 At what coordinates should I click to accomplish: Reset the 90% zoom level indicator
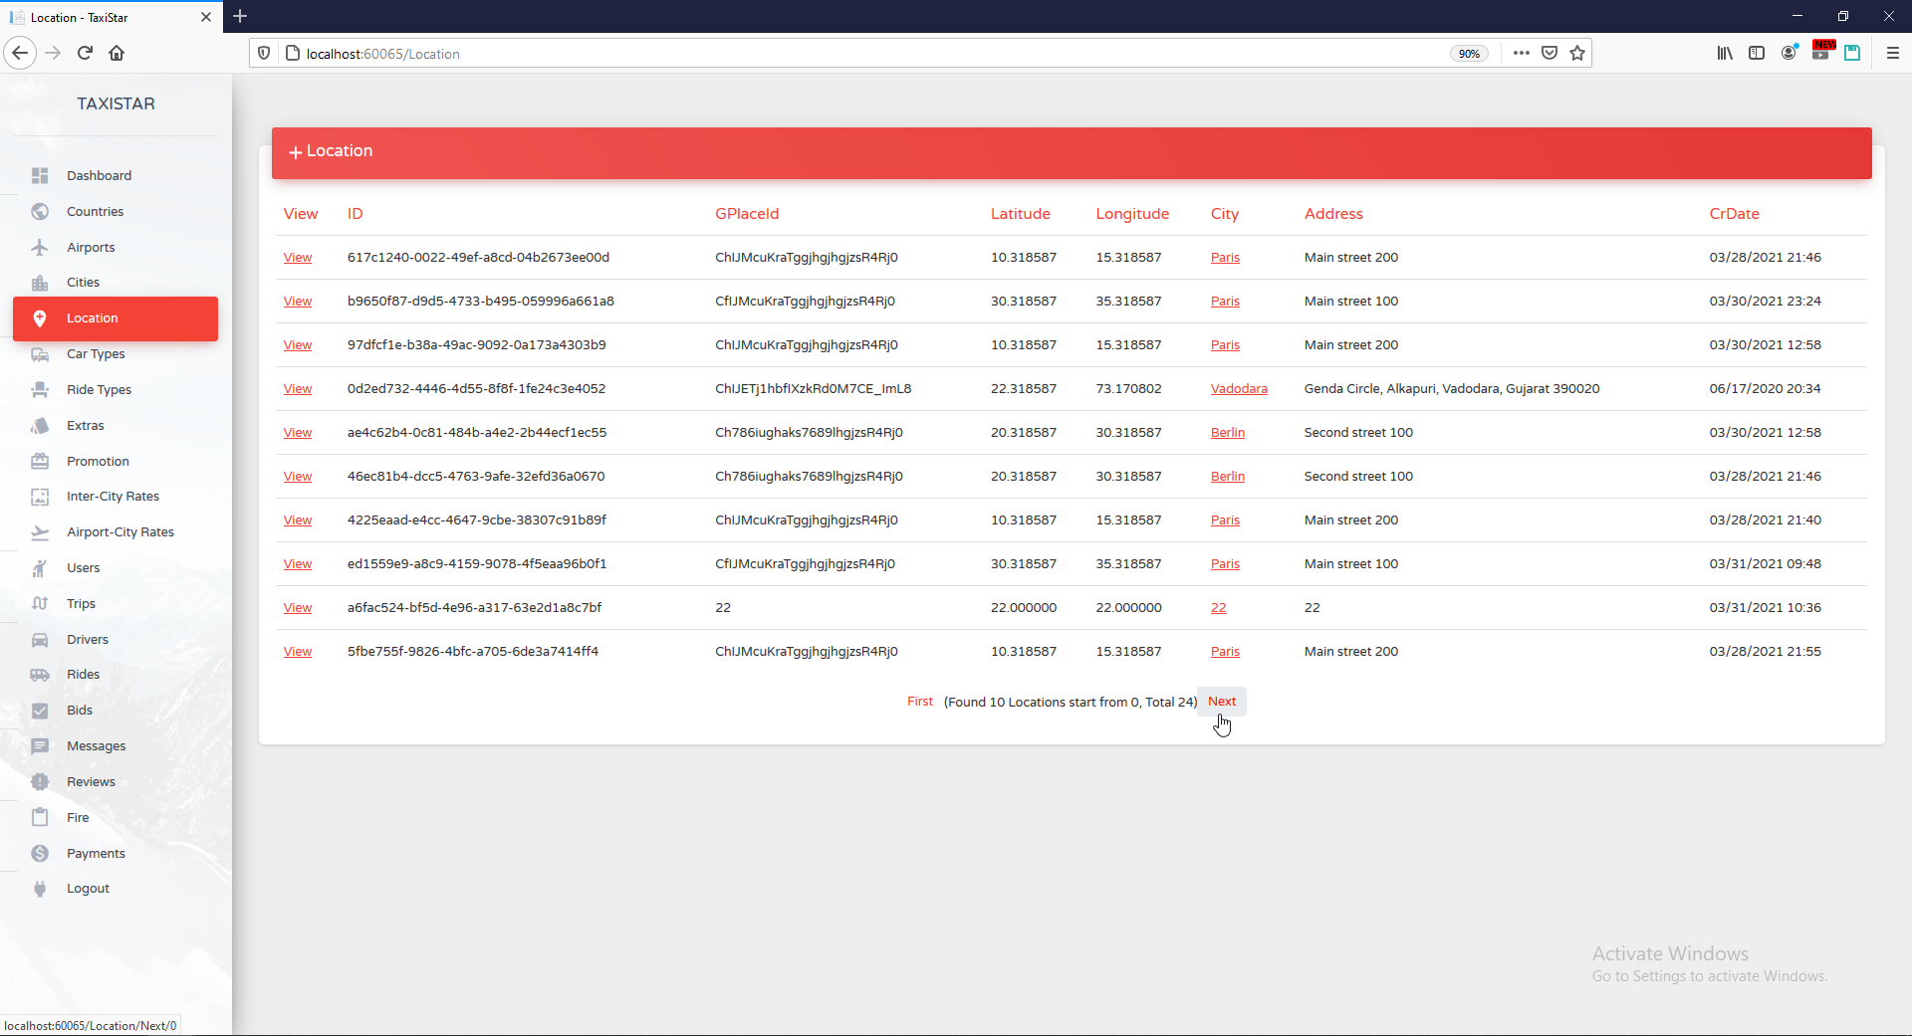(x=1469, y=54)
